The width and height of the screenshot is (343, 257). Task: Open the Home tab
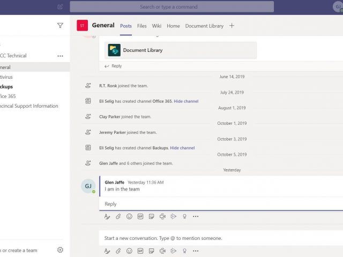click(173, 26)
